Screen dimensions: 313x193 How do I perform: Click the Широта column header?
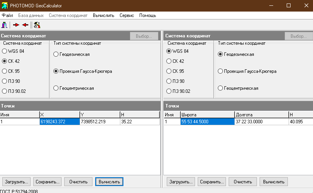pos(207,115)
